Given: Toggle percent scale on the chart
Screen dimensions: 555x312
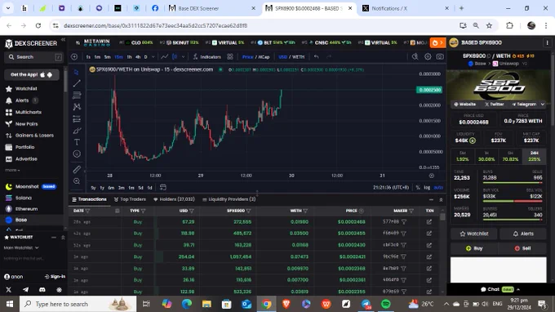Looking at the screenshot, I should 418,187.
